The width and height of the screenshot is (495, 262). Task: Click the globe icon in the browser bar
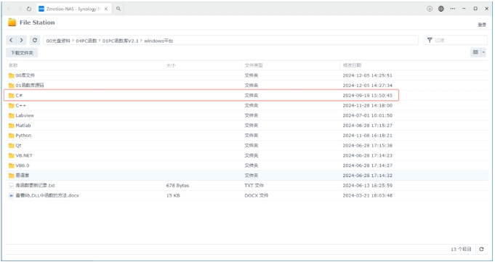441,9
